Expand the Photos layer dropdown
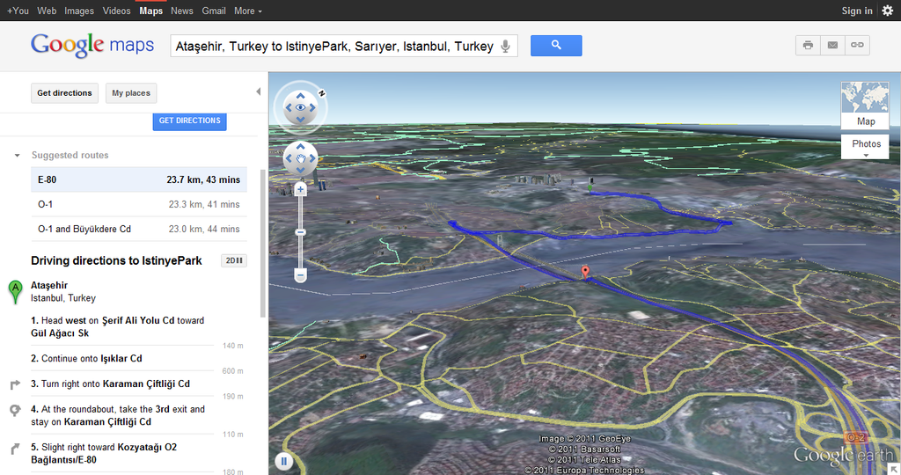Screen dimensions: 901x475 866,147
